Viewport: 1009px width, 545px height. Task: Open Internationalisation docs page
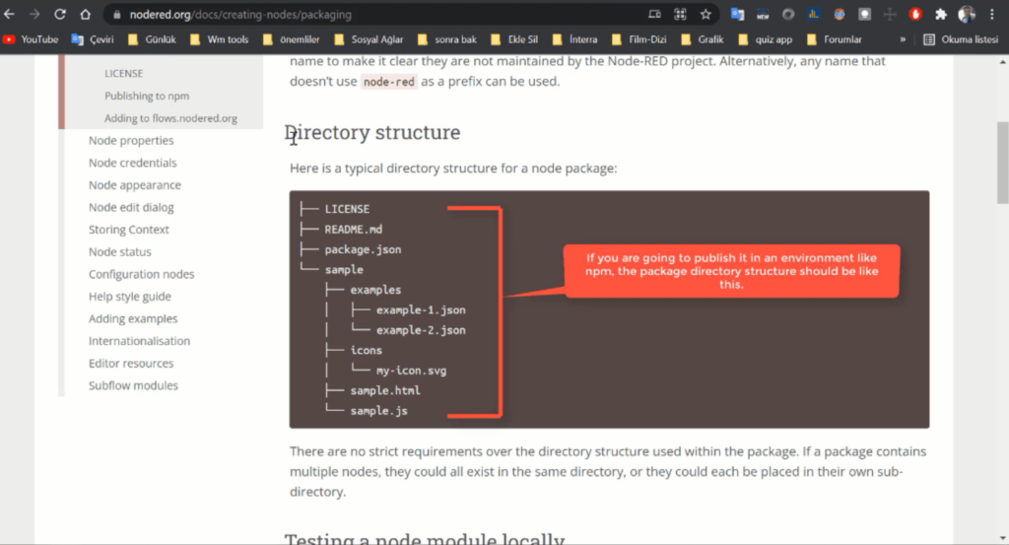(x=140, y=341)
